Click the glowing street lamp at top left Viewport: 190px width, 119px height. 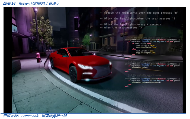[35, 10]
